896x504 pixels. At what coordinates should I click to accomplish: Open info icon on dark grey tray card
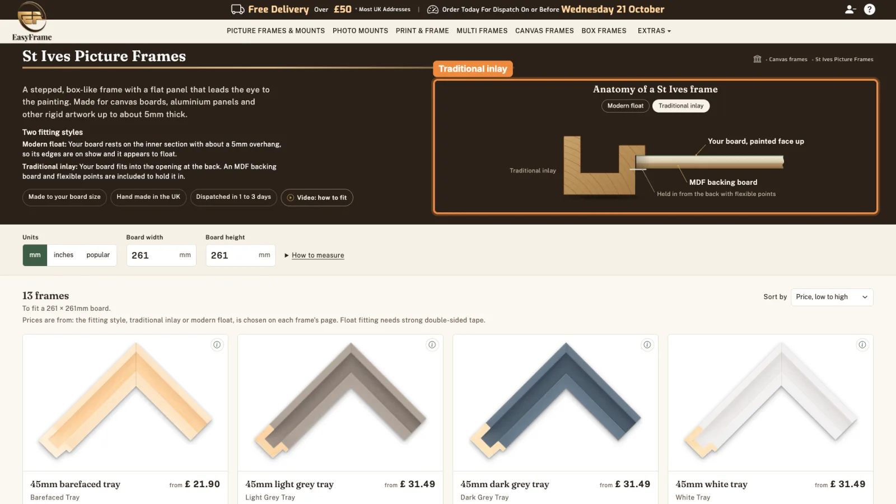pos(647,345)
